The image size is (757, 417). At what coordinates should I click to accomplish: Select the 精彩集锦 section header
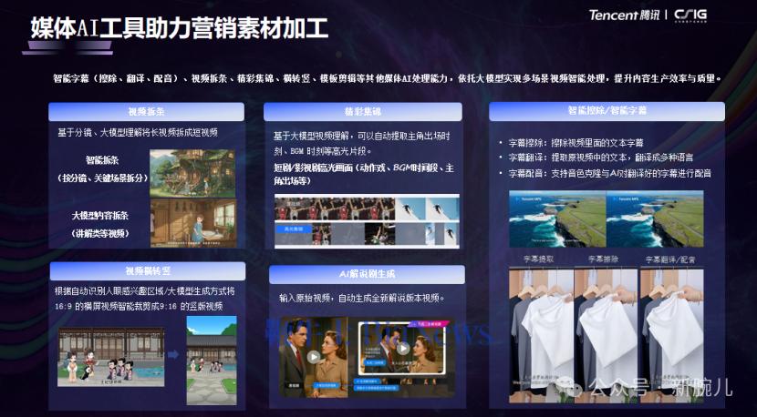pyautogui.click(x=363, y=112)
